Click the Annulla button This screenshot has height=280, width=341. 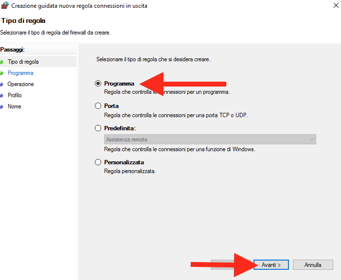pyautogui.click(x=313, y=265)
